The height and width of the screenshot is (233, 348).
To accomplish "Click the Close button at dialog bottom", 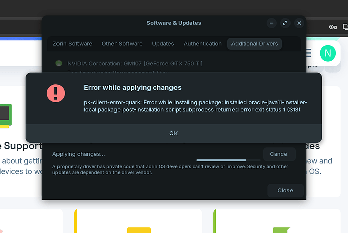I will 285,190.
